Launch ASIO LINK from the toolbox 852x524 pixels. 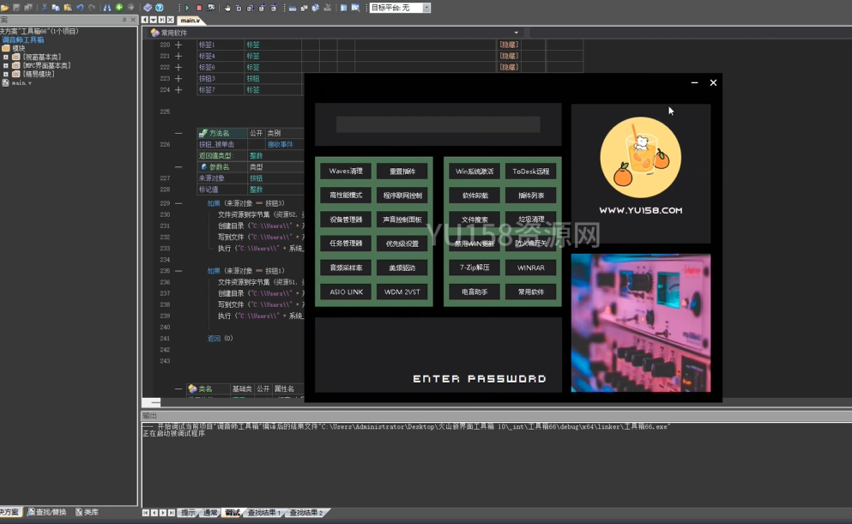point(346,292)
